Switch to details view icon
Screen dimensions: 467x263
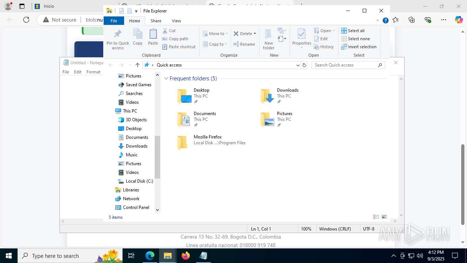click(376, 217)
